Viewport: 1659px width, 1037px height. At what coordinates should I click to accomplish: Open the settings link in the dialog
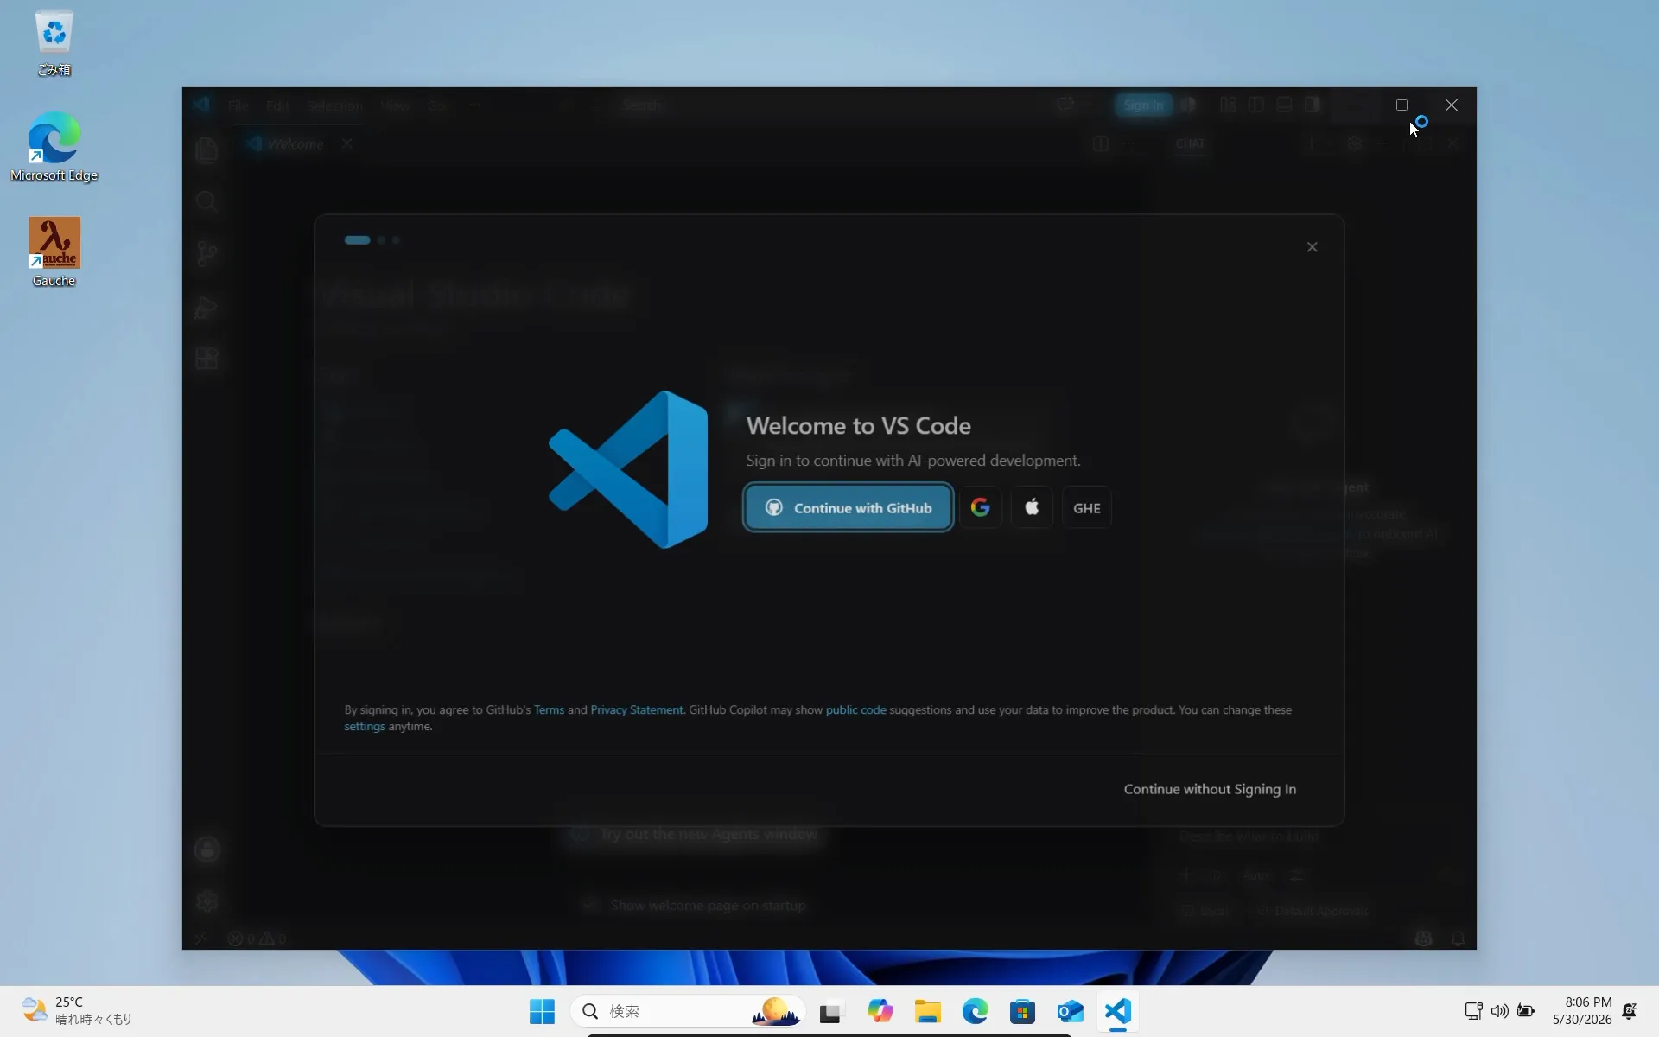coord(365,726)
